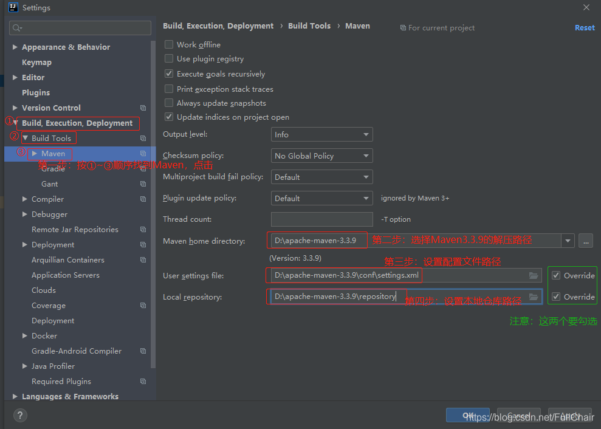Image resolution: width=601 pixels, height=429 pixels.
Task: Open Maven home directory dropdown arrow
Action: (x=568, y=241)
